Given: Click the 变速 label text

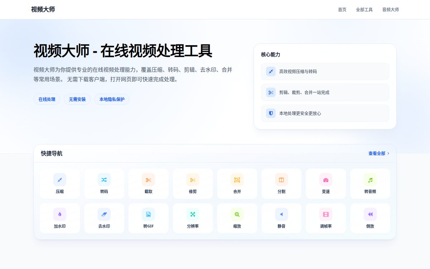Looking at the screenshot, I should pos(326,192).
